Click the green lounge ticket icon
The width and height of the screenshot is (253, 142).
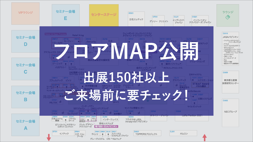pyautogui.click(x=228, y=17)
